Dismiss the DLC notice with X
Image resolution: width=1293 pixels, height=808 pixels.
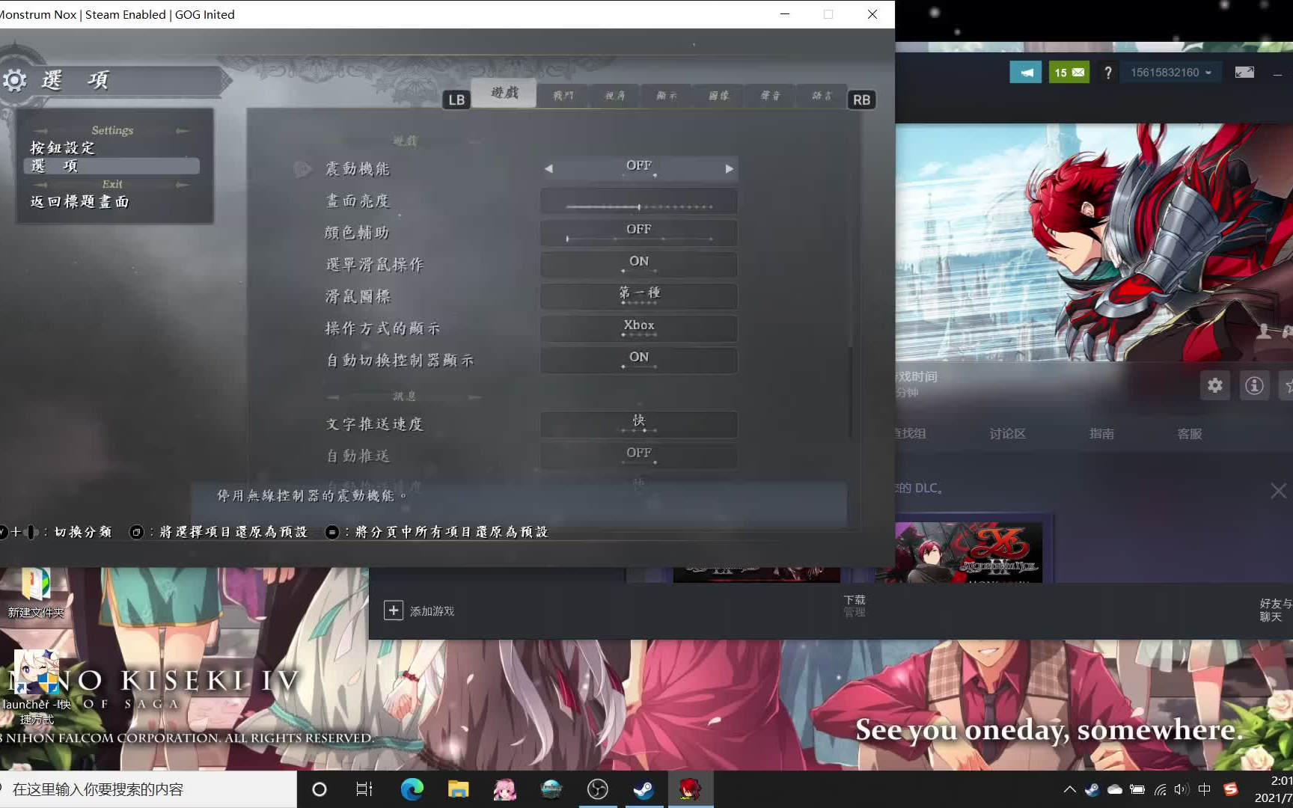[1278, 491]
